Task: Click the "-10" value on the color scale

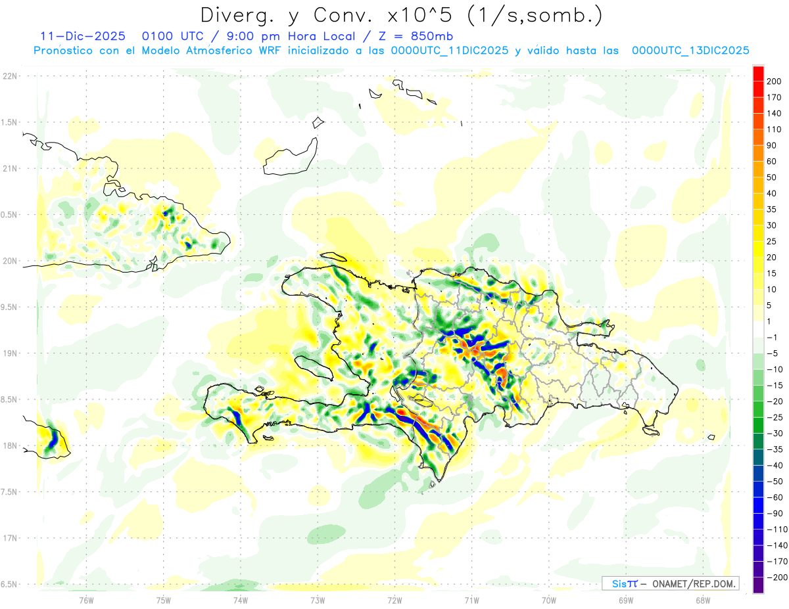Action: (x=775, y=369)
